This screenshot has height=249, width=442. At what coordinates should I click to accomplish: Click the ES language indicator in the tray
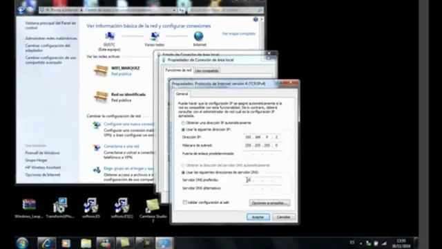352,243
